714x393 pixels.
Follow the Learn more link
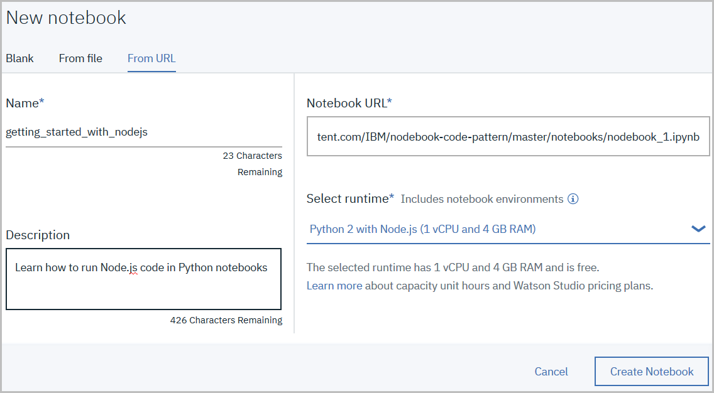[334, 286]
